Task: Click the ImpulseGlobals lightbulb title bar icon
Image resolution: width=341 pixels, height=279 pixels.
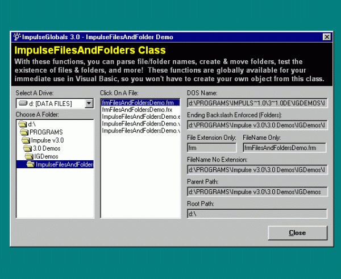Action: click(x=17, y=37)
